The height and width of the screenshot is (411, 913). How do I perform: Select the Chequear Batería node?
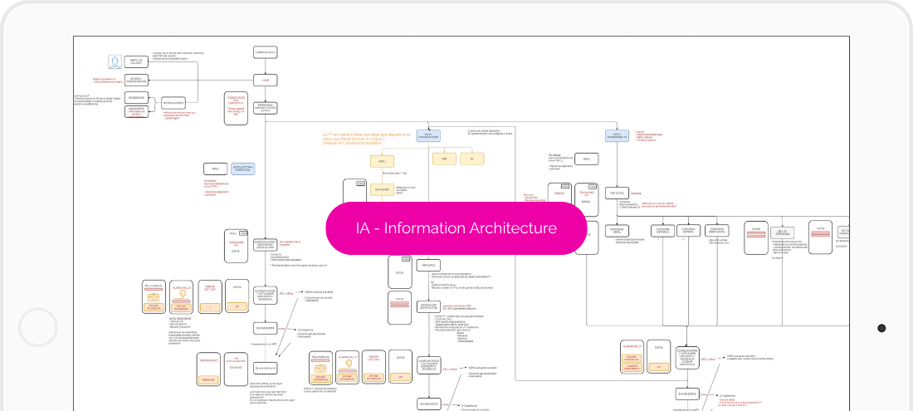pyautogui.click(x=688, y=229)
